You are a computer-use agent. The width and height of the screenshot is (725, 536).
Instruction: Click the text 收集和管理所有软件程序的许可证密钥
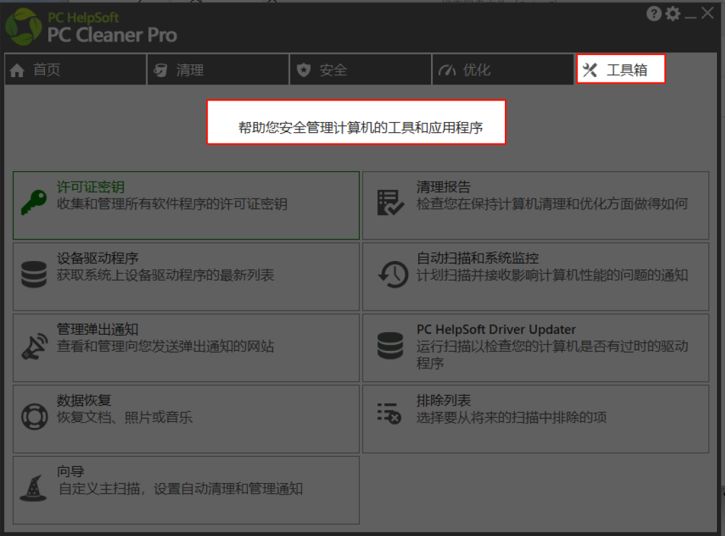pos(172,204)
